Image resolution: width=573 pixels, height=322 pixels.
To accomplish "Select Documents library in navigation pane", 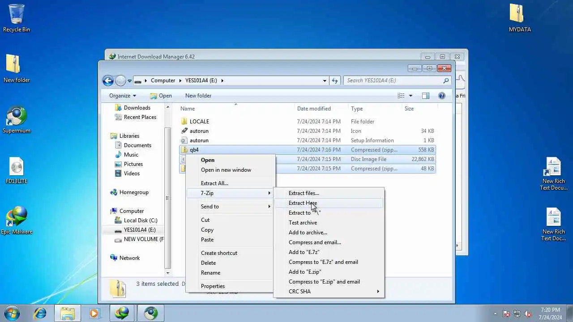I will tap(133, 145).
